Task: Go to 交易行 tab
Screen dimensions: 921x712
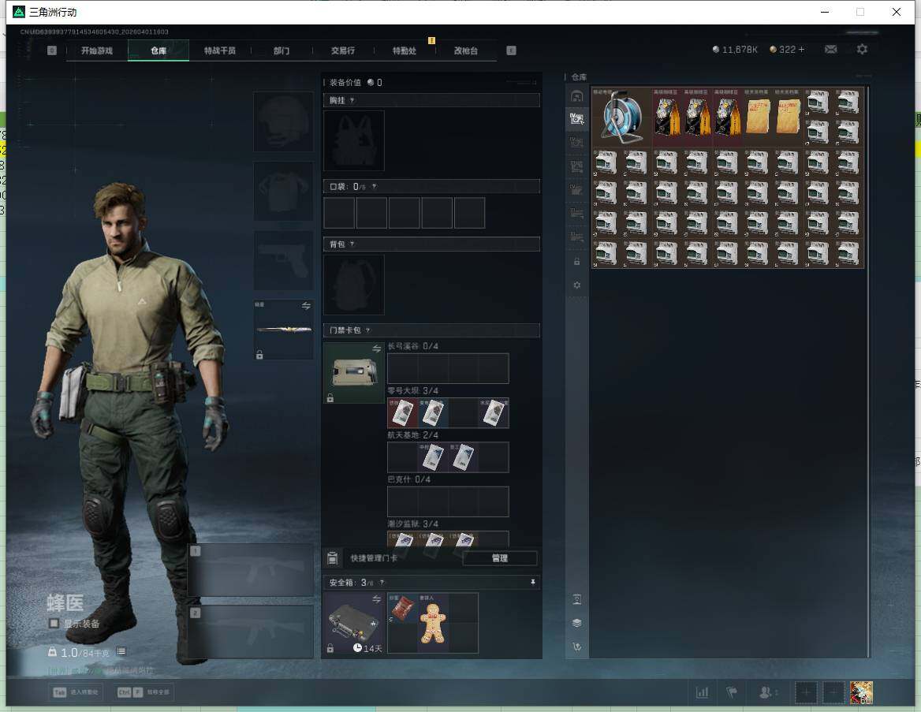Action: pyautogui.click(x=343, y=50)
